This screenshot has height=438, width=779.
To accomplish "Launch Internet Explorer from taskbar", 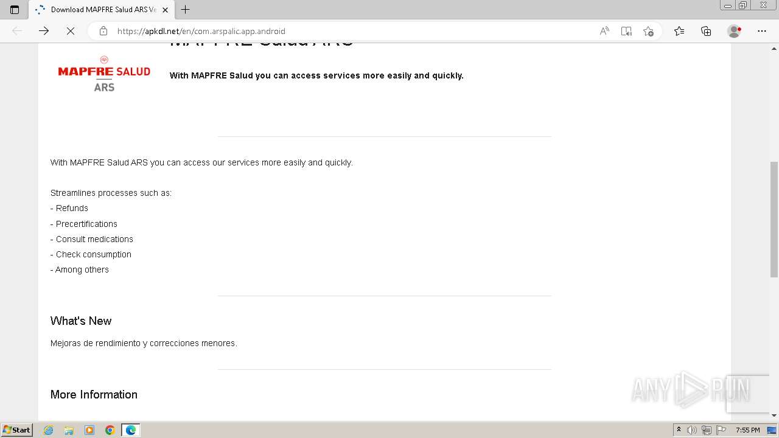I will (49, 430).
